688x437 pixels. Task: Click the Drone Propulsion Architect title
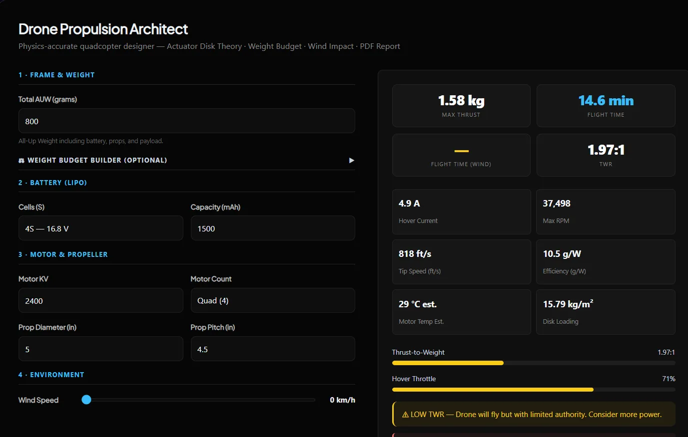coord(103,29)
